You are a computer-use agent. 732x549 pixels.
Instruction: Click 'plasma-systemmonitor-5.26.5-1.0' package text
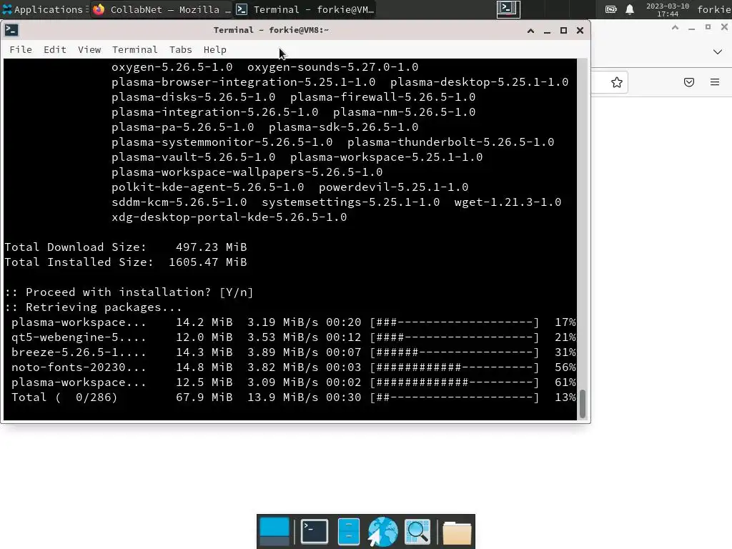point(222,142)
